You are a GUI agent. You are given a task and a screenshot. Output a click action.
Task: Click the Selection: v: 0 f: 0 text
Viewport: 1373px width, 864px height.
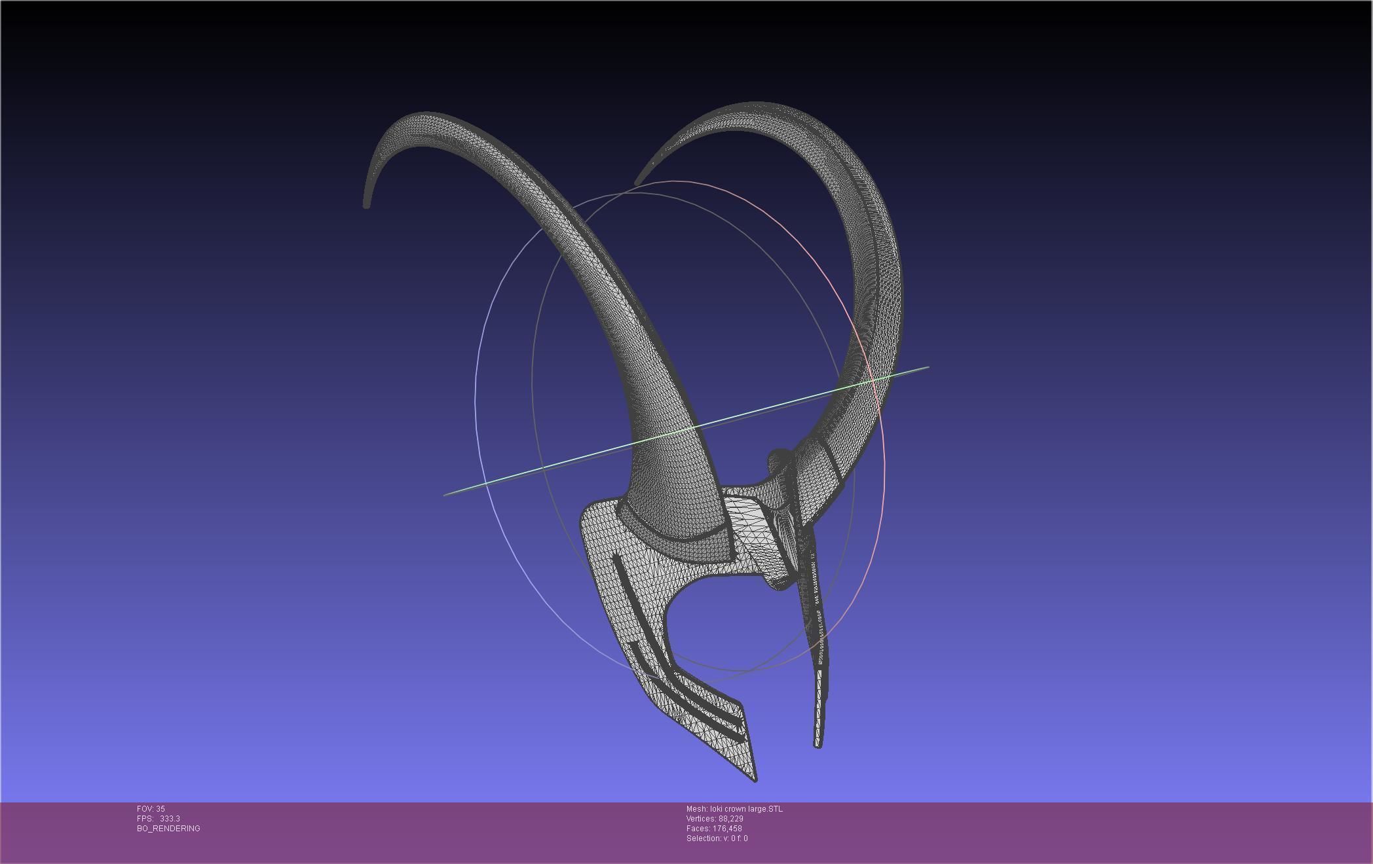(717, 838)
